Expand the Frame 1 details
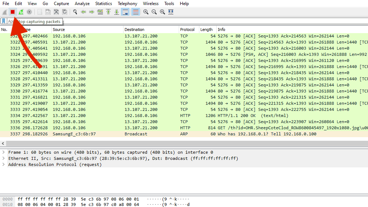 (x=4, y=152)
